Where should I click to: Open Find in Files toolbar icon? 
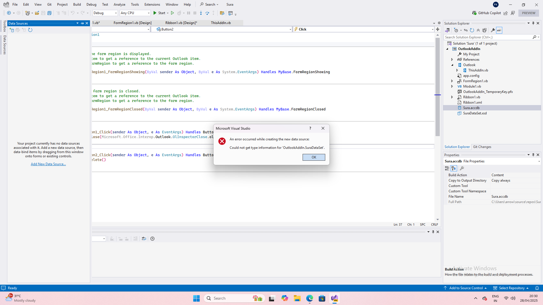pyautogui.click(x=222, y=13)
